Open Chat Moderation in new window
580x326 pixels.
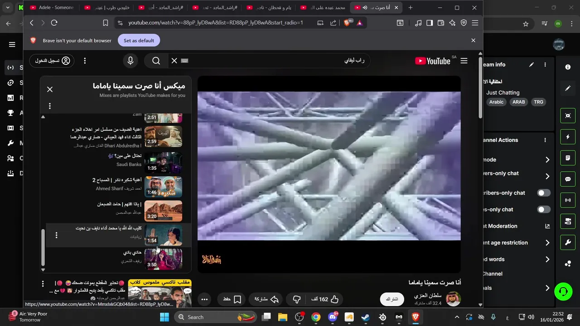tap(547, 226)
